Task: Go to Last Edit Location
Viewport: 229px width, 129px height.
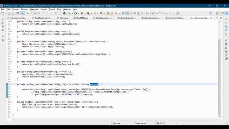Action: pyautogui.click(x=160, y=13)
